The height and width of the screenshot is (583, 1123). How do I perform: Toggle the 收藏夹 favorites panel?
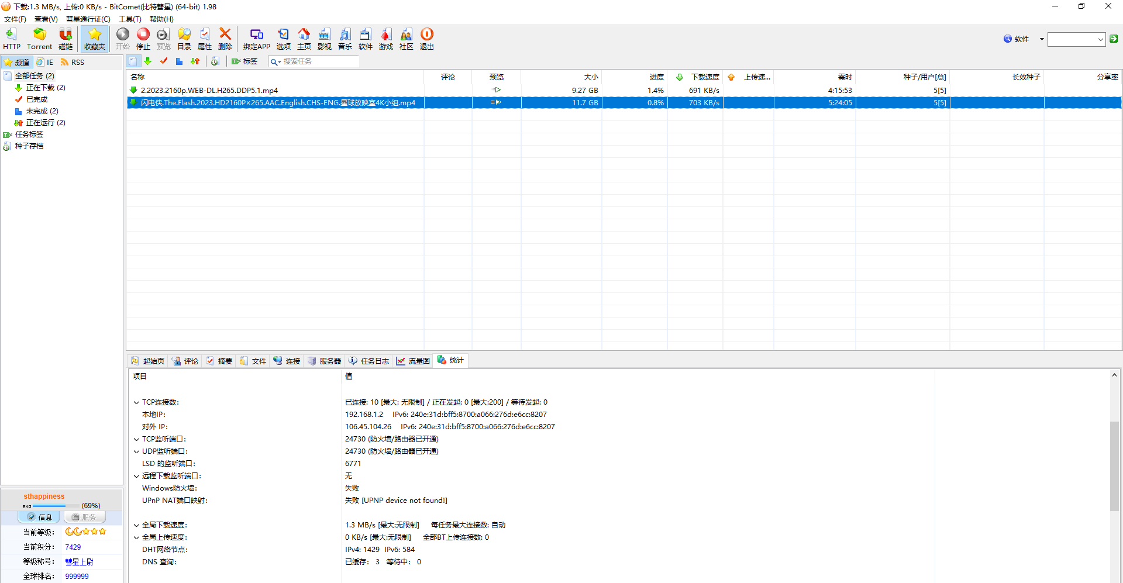tap(94, 39)
